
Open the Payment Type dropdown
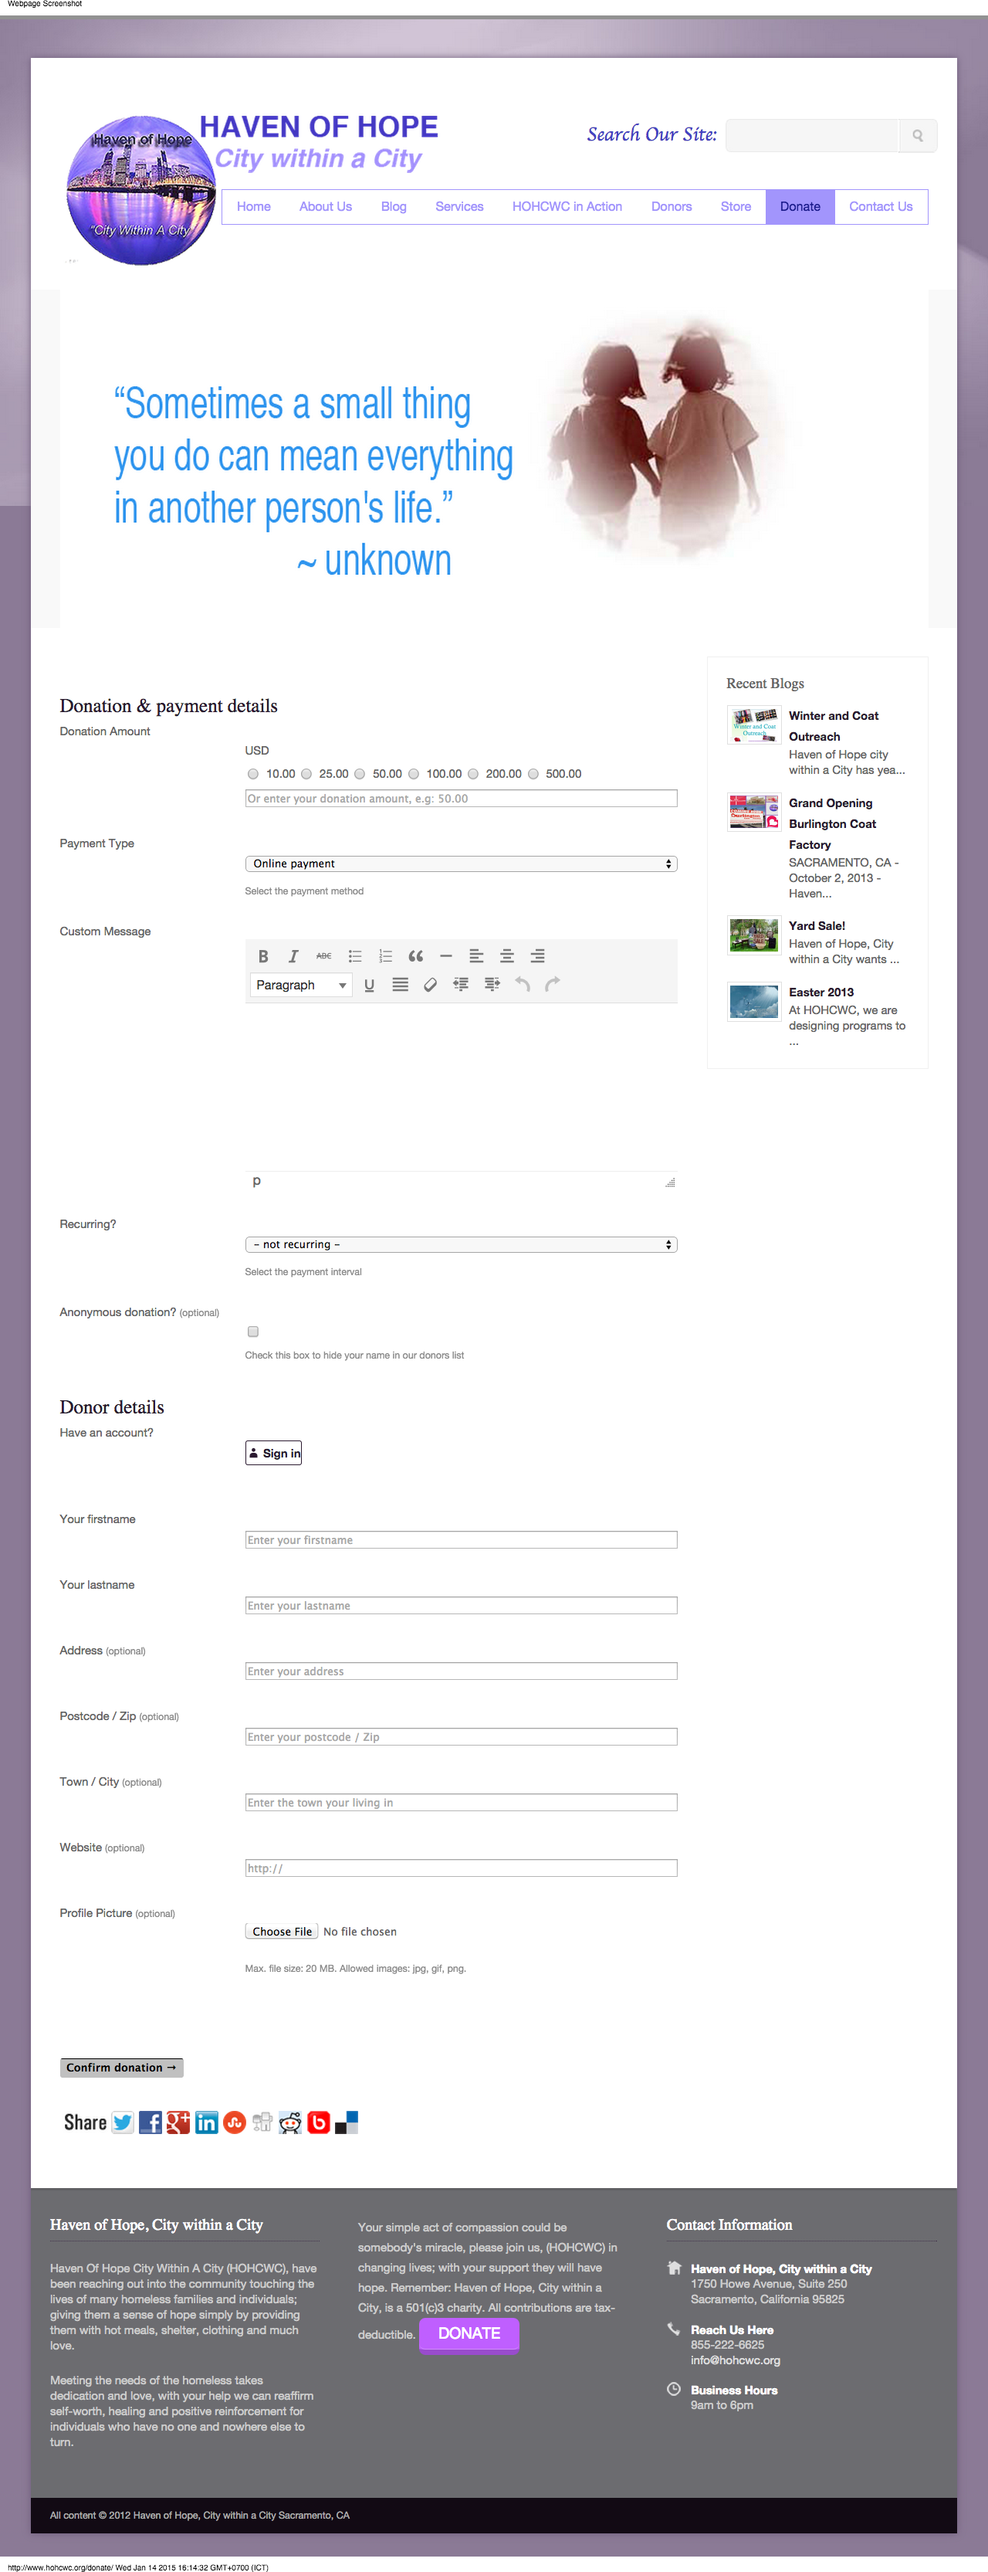(x=461, y=864)
